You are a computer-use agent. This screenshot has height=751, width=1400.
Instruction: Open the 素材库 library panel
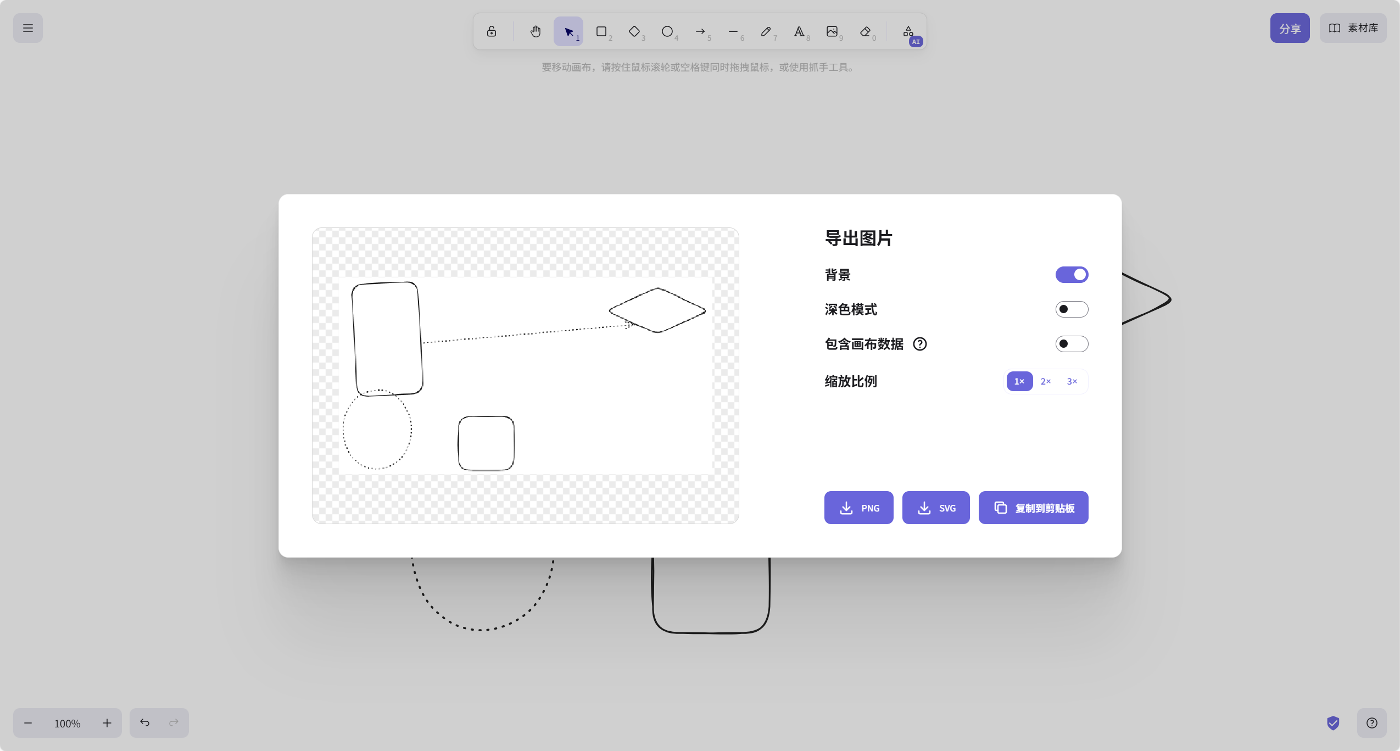(x=1353, y=28)
